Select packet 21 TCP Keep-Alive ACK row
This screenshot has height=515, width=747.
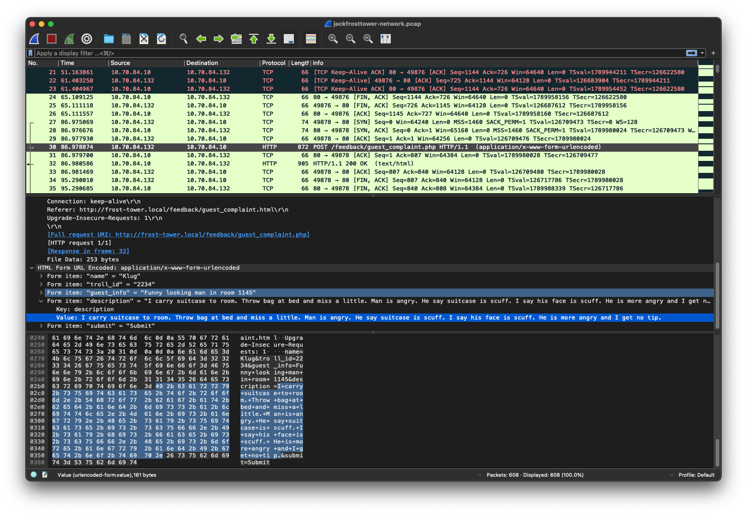362,72
